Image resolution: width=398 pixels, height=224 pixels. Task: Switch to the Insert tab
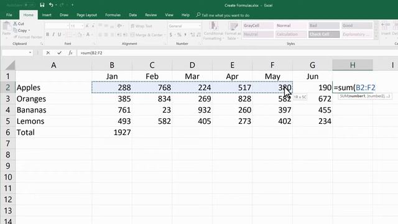47,15
